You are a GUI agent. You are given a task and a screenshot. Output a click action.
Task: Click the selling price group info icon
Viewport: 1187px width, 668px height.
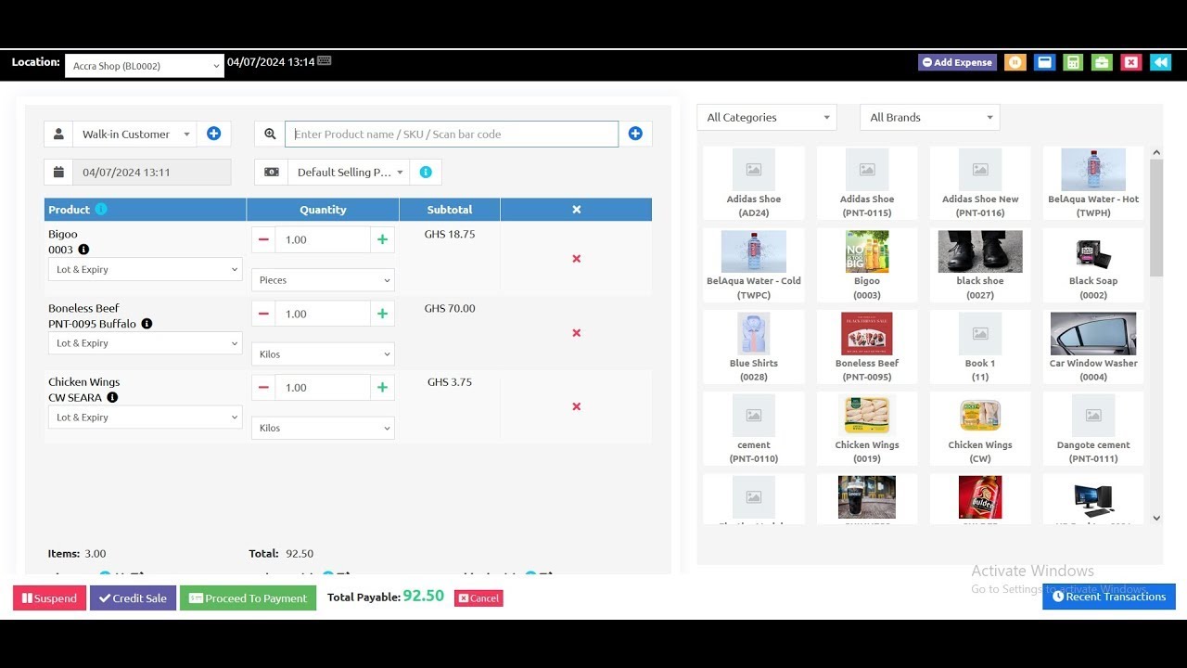[x=426, y=172]
